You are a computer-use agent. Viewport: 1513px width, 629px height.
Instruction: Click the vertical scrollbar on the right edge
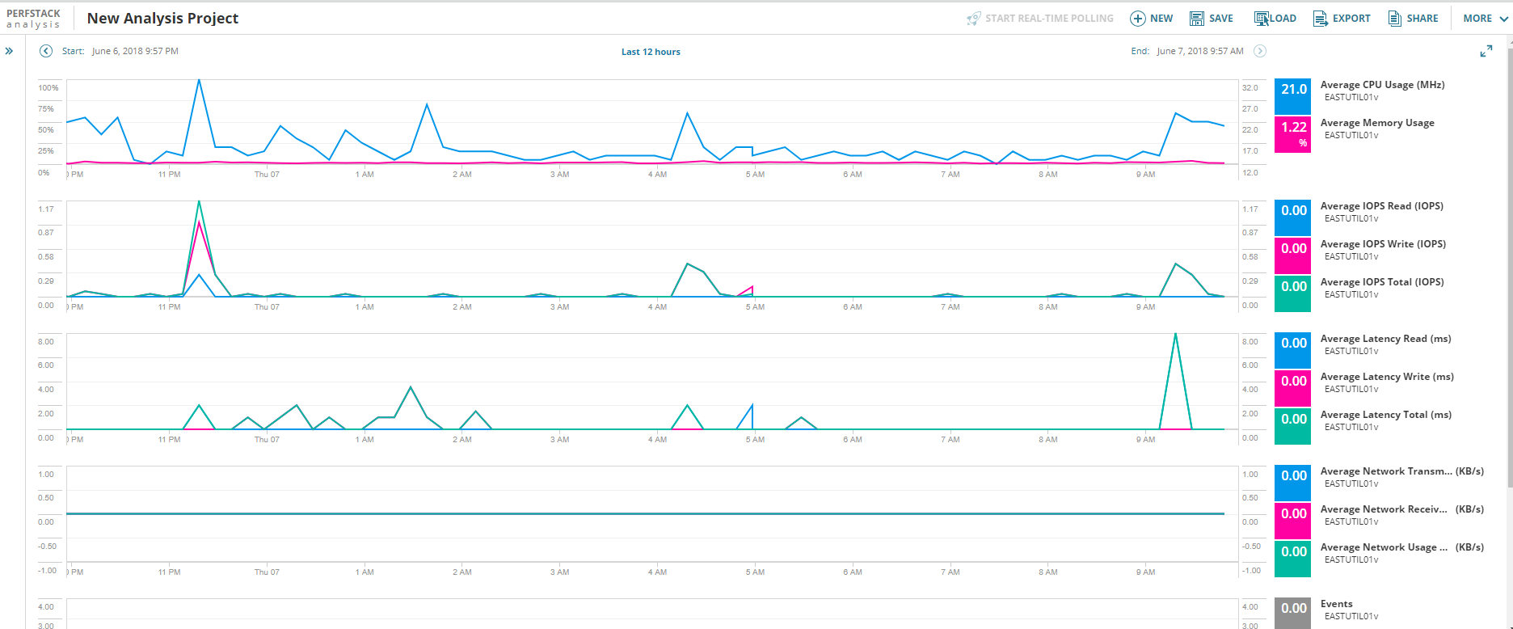[1509, 267]
